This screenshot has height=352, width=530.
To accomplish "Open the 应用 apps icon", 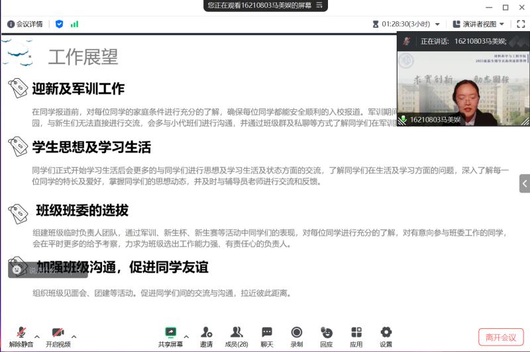I will coord(356,336).
